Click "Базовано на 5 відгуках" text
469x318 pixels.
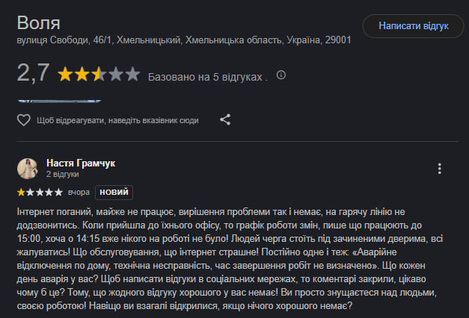point(206,77)
